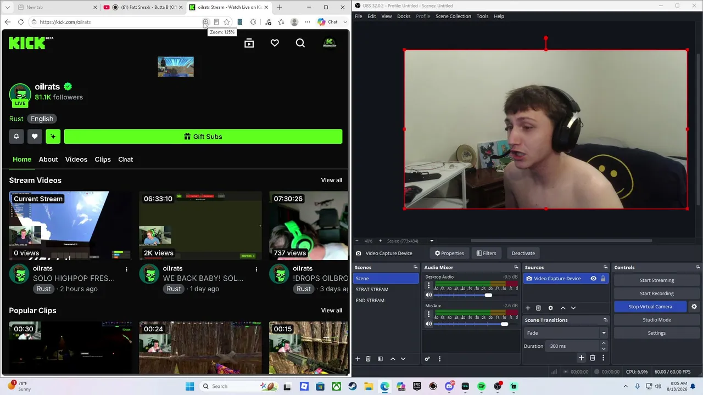The height and width of the screenshot is (395, 703).
Task: Toggle Studio Mode in OBS
Action: [x=657, y=320]
